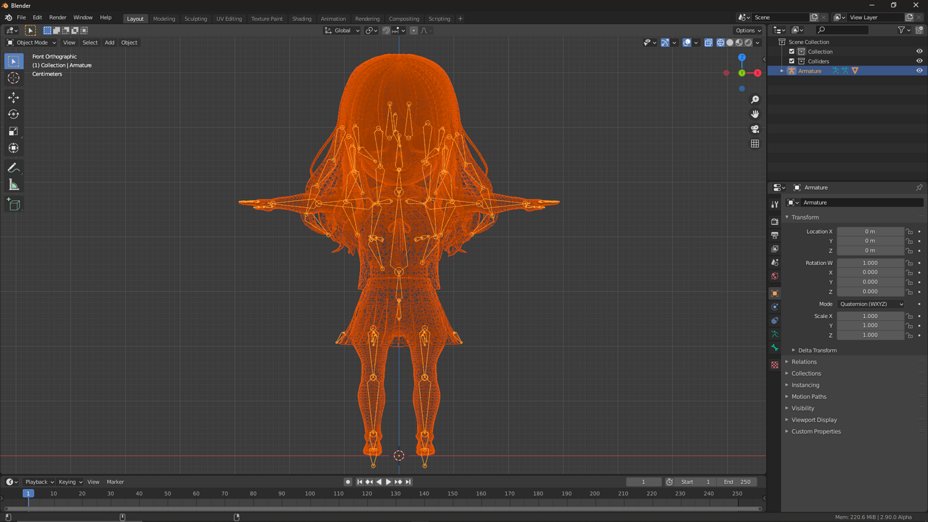The width and height of the screenshot is (928, 522).
Task: Toggle camera view in viewport
Action: click(755, 129)
